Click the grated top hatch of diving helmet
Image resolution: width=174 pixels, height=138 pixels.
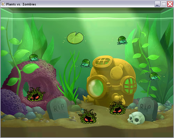(x=103, y=61)
